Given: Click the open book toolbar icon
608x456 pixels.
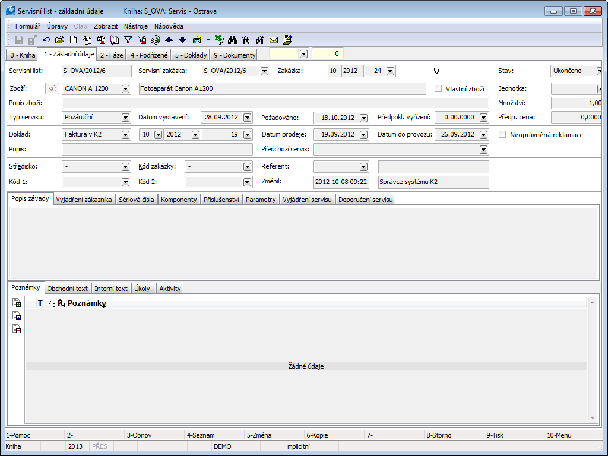Looking at the screenshot, I should pos(115,40).
